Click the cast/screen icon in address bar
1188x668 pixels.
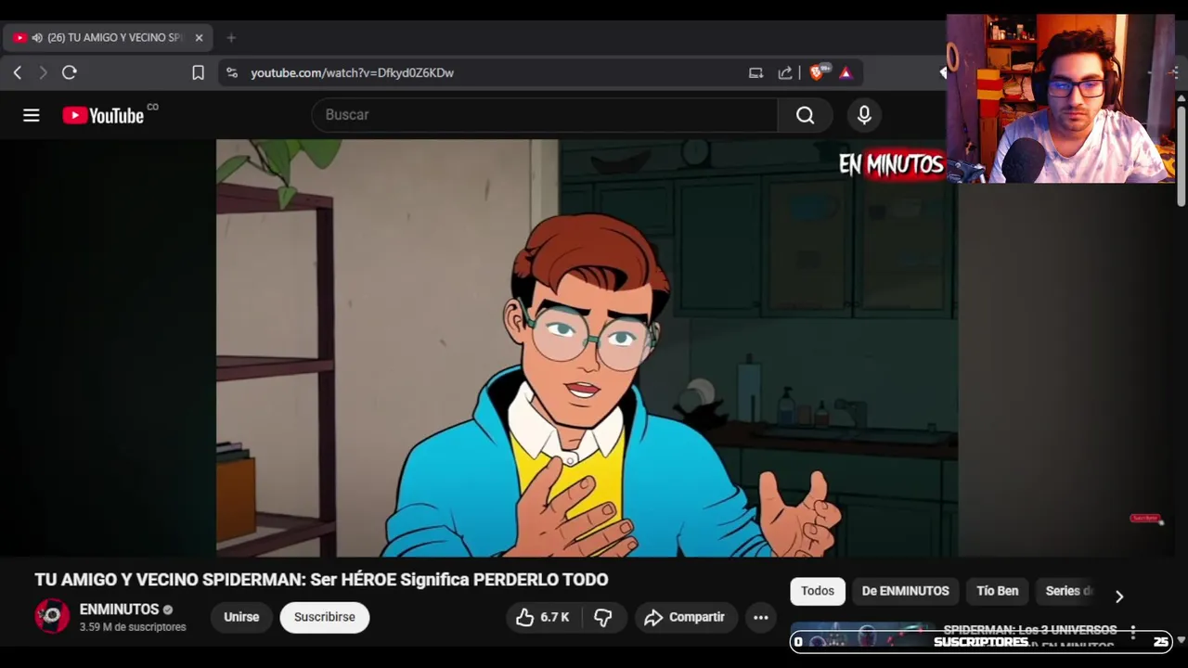tap(755, 72)
